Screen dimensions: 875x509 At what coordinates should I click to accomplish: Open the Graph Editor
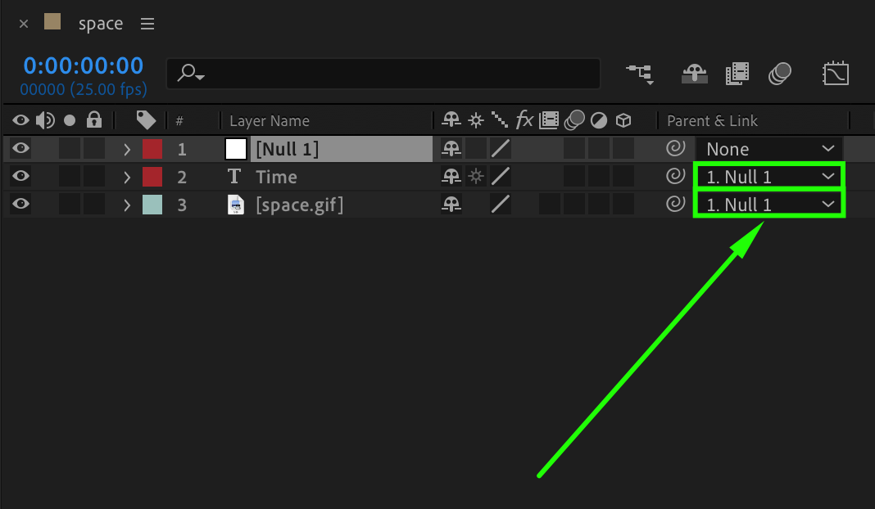click(836, 74)
